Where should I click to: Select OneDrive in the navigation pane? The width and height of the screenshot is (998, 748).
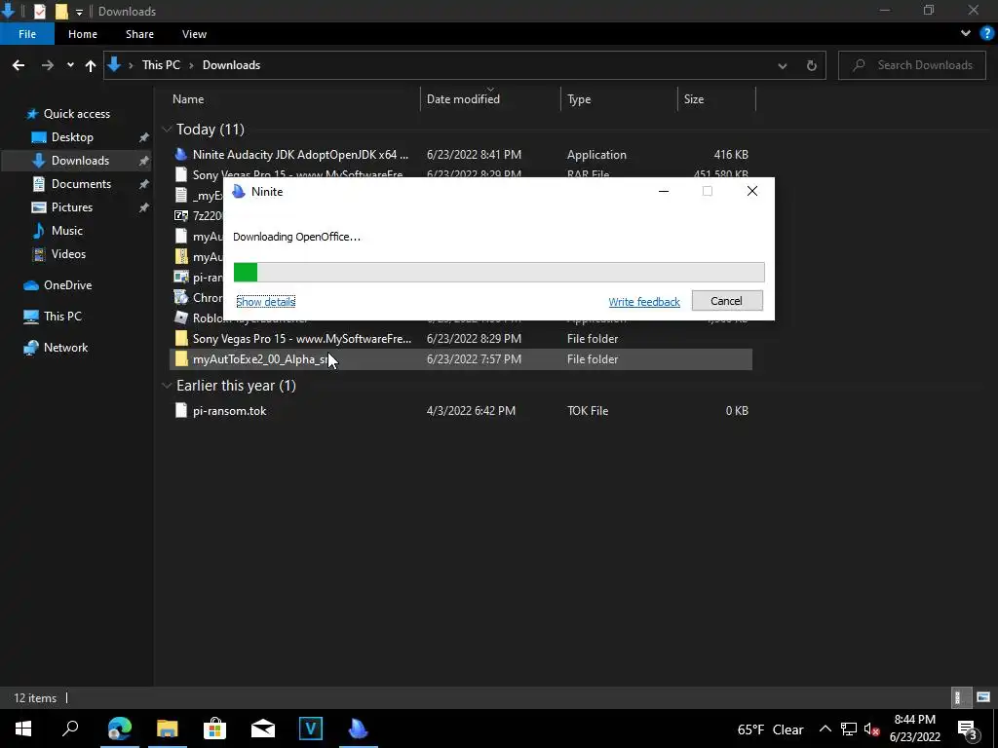(x=67, y=285)
